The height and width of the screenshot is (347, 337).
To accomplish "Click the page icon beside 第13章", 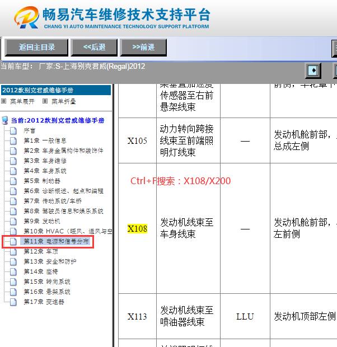I will 13,261.
